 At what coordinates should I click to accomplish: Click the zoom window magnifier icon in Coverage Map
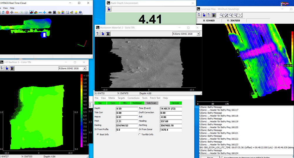pos(236,15)
